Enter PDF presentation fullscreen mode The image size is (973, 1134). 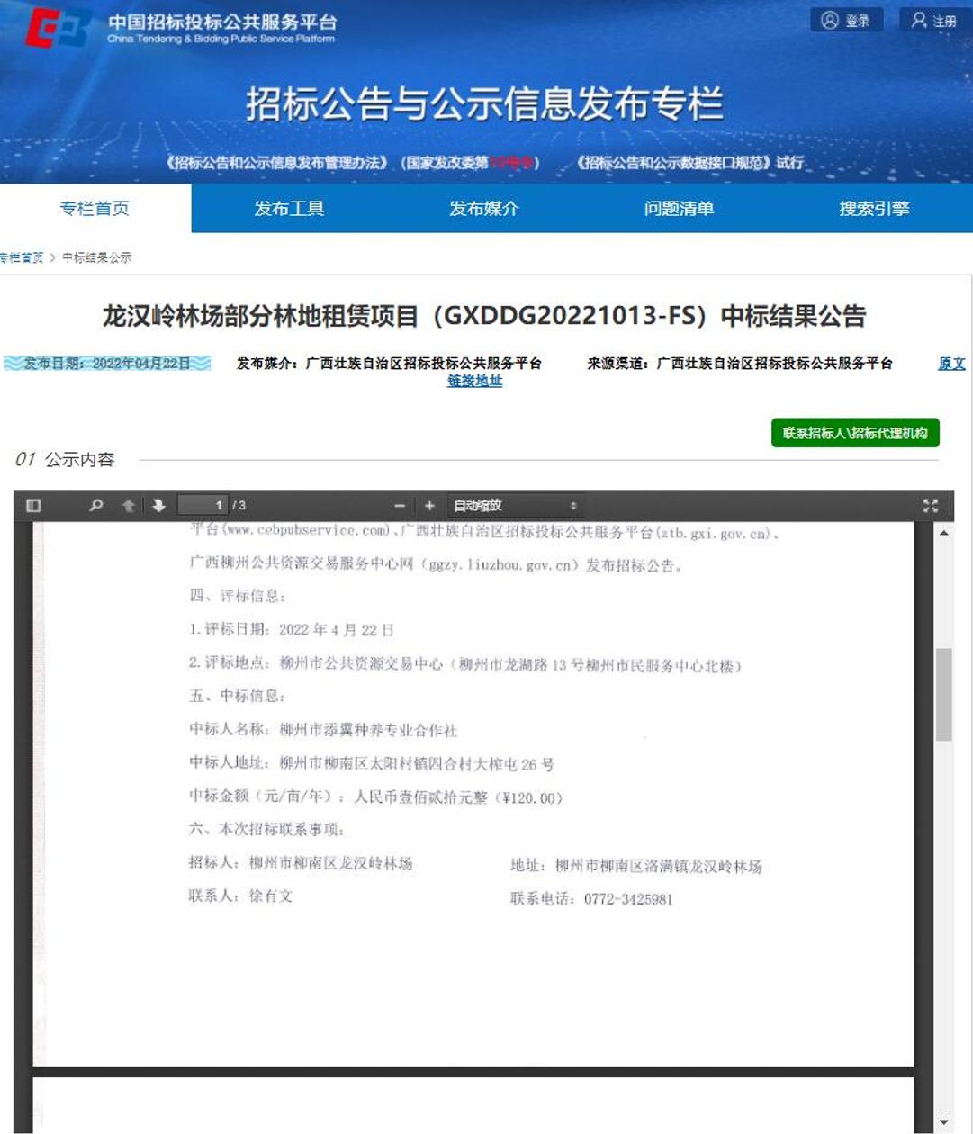[x=930, y=506]
